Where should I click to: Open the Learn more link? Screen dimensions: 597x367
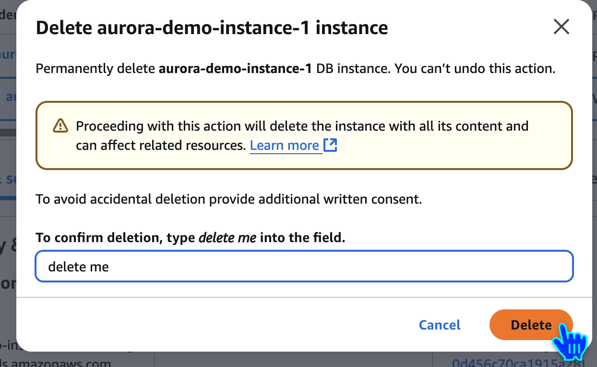coord(284,145)
